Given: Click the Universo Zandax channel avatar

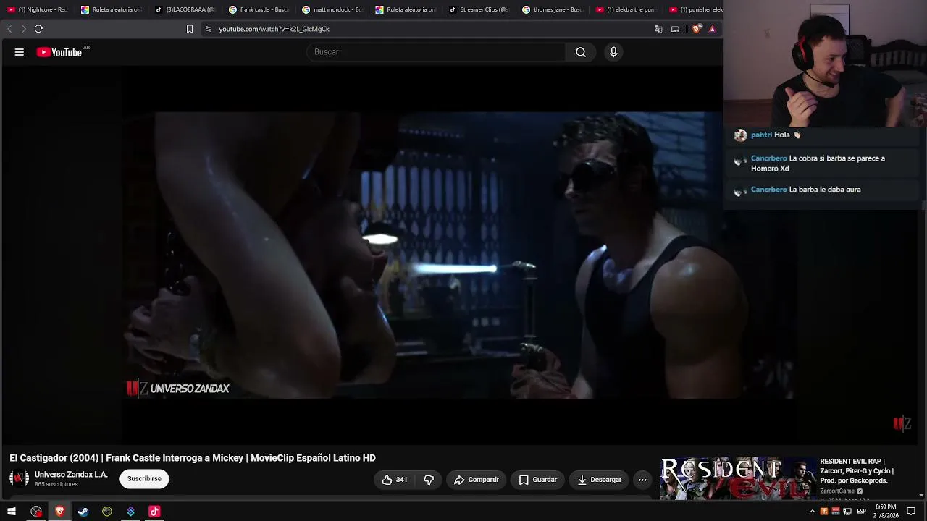Looking at the screenshot, I should coord(20,478).
